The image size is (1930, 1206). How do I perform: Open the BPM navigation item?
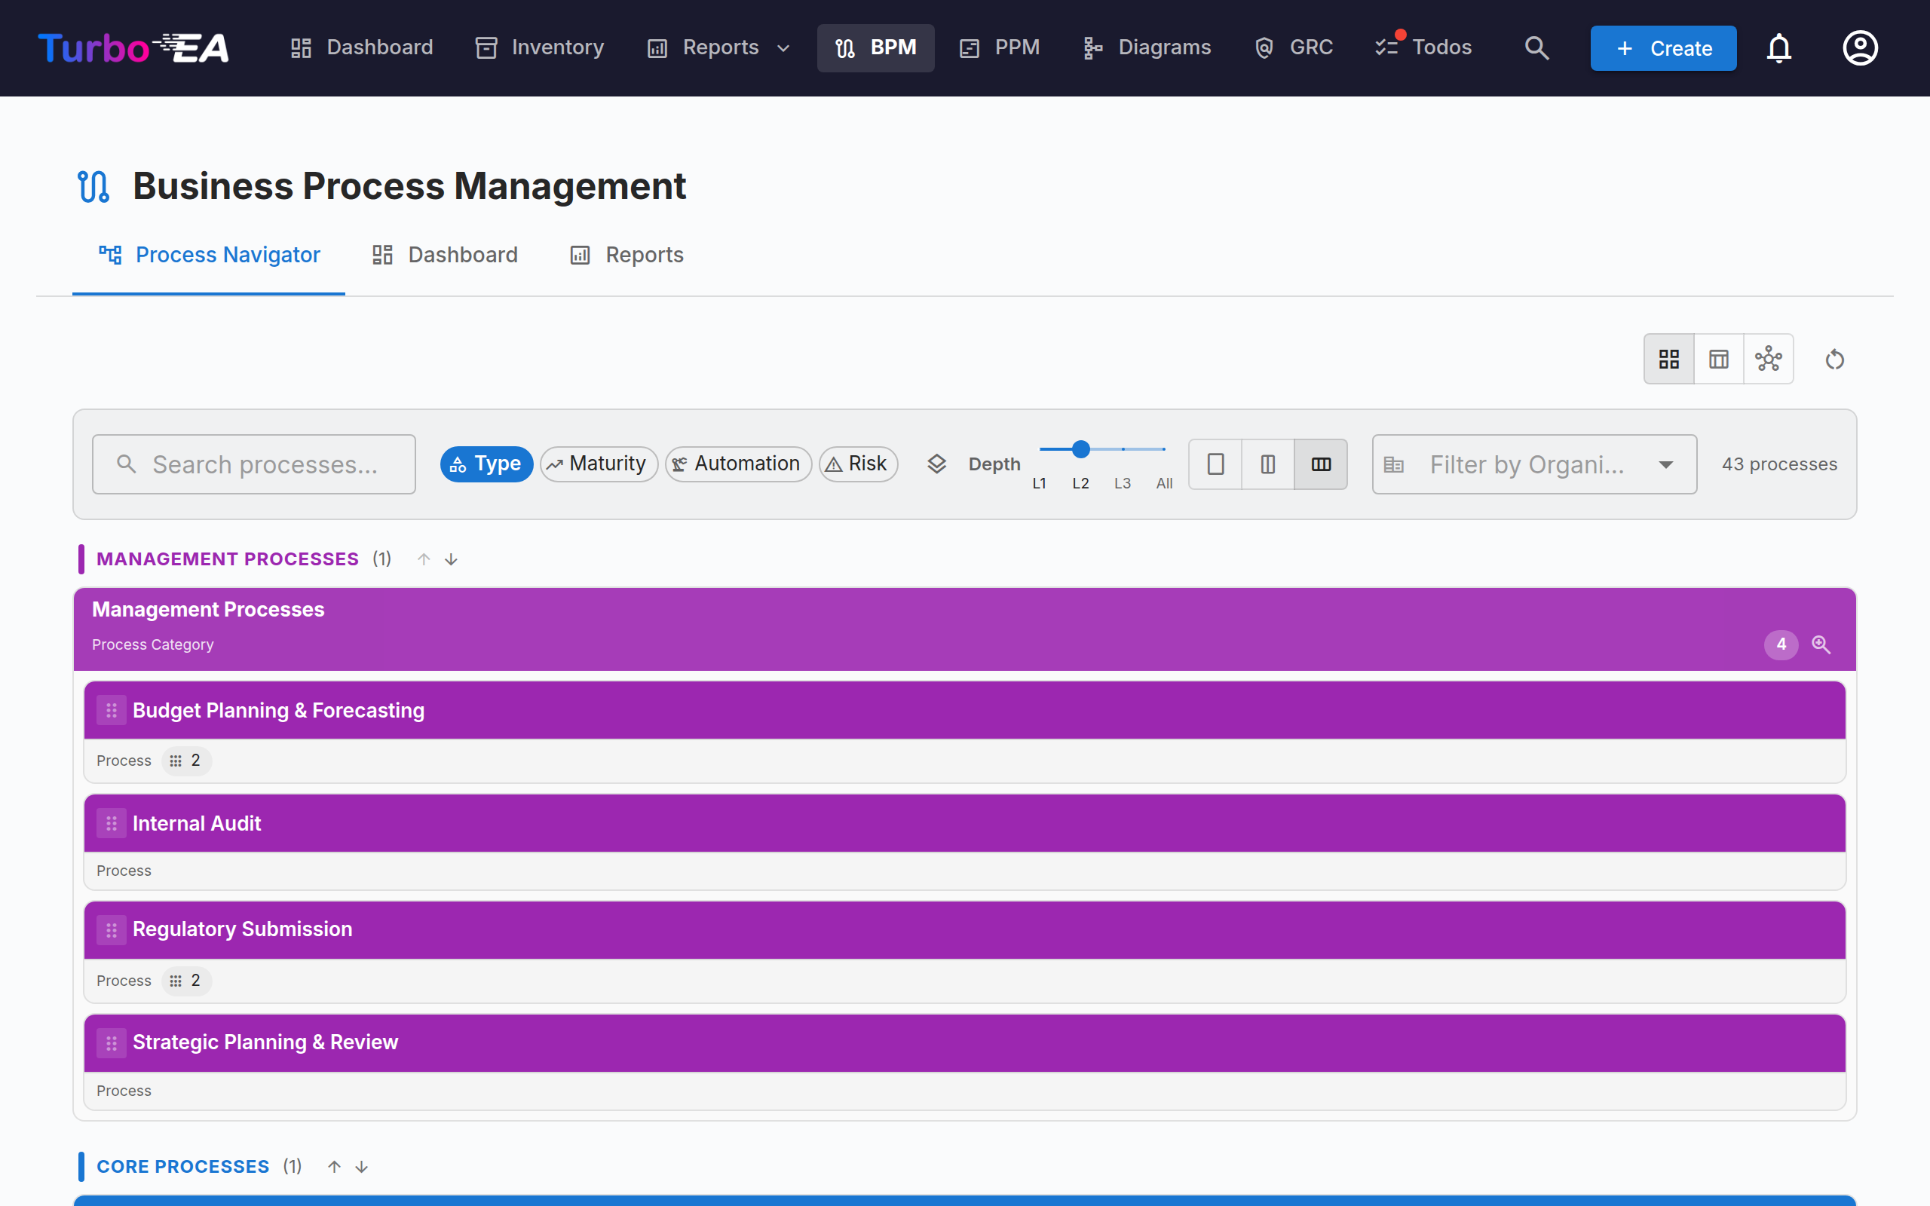point(876,47)
